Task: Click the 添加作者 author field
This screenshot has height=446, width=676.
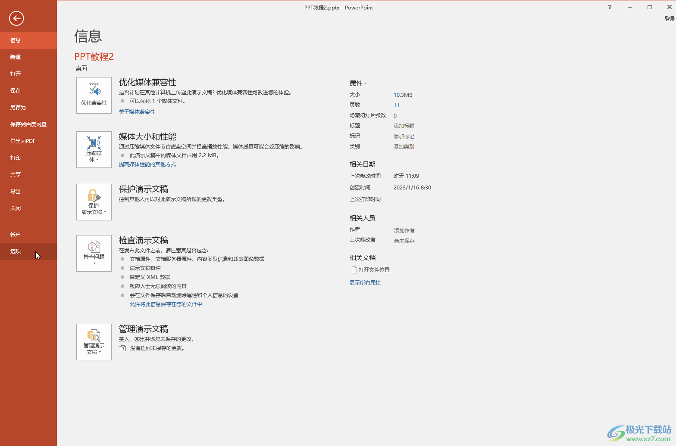Action: 404,231
